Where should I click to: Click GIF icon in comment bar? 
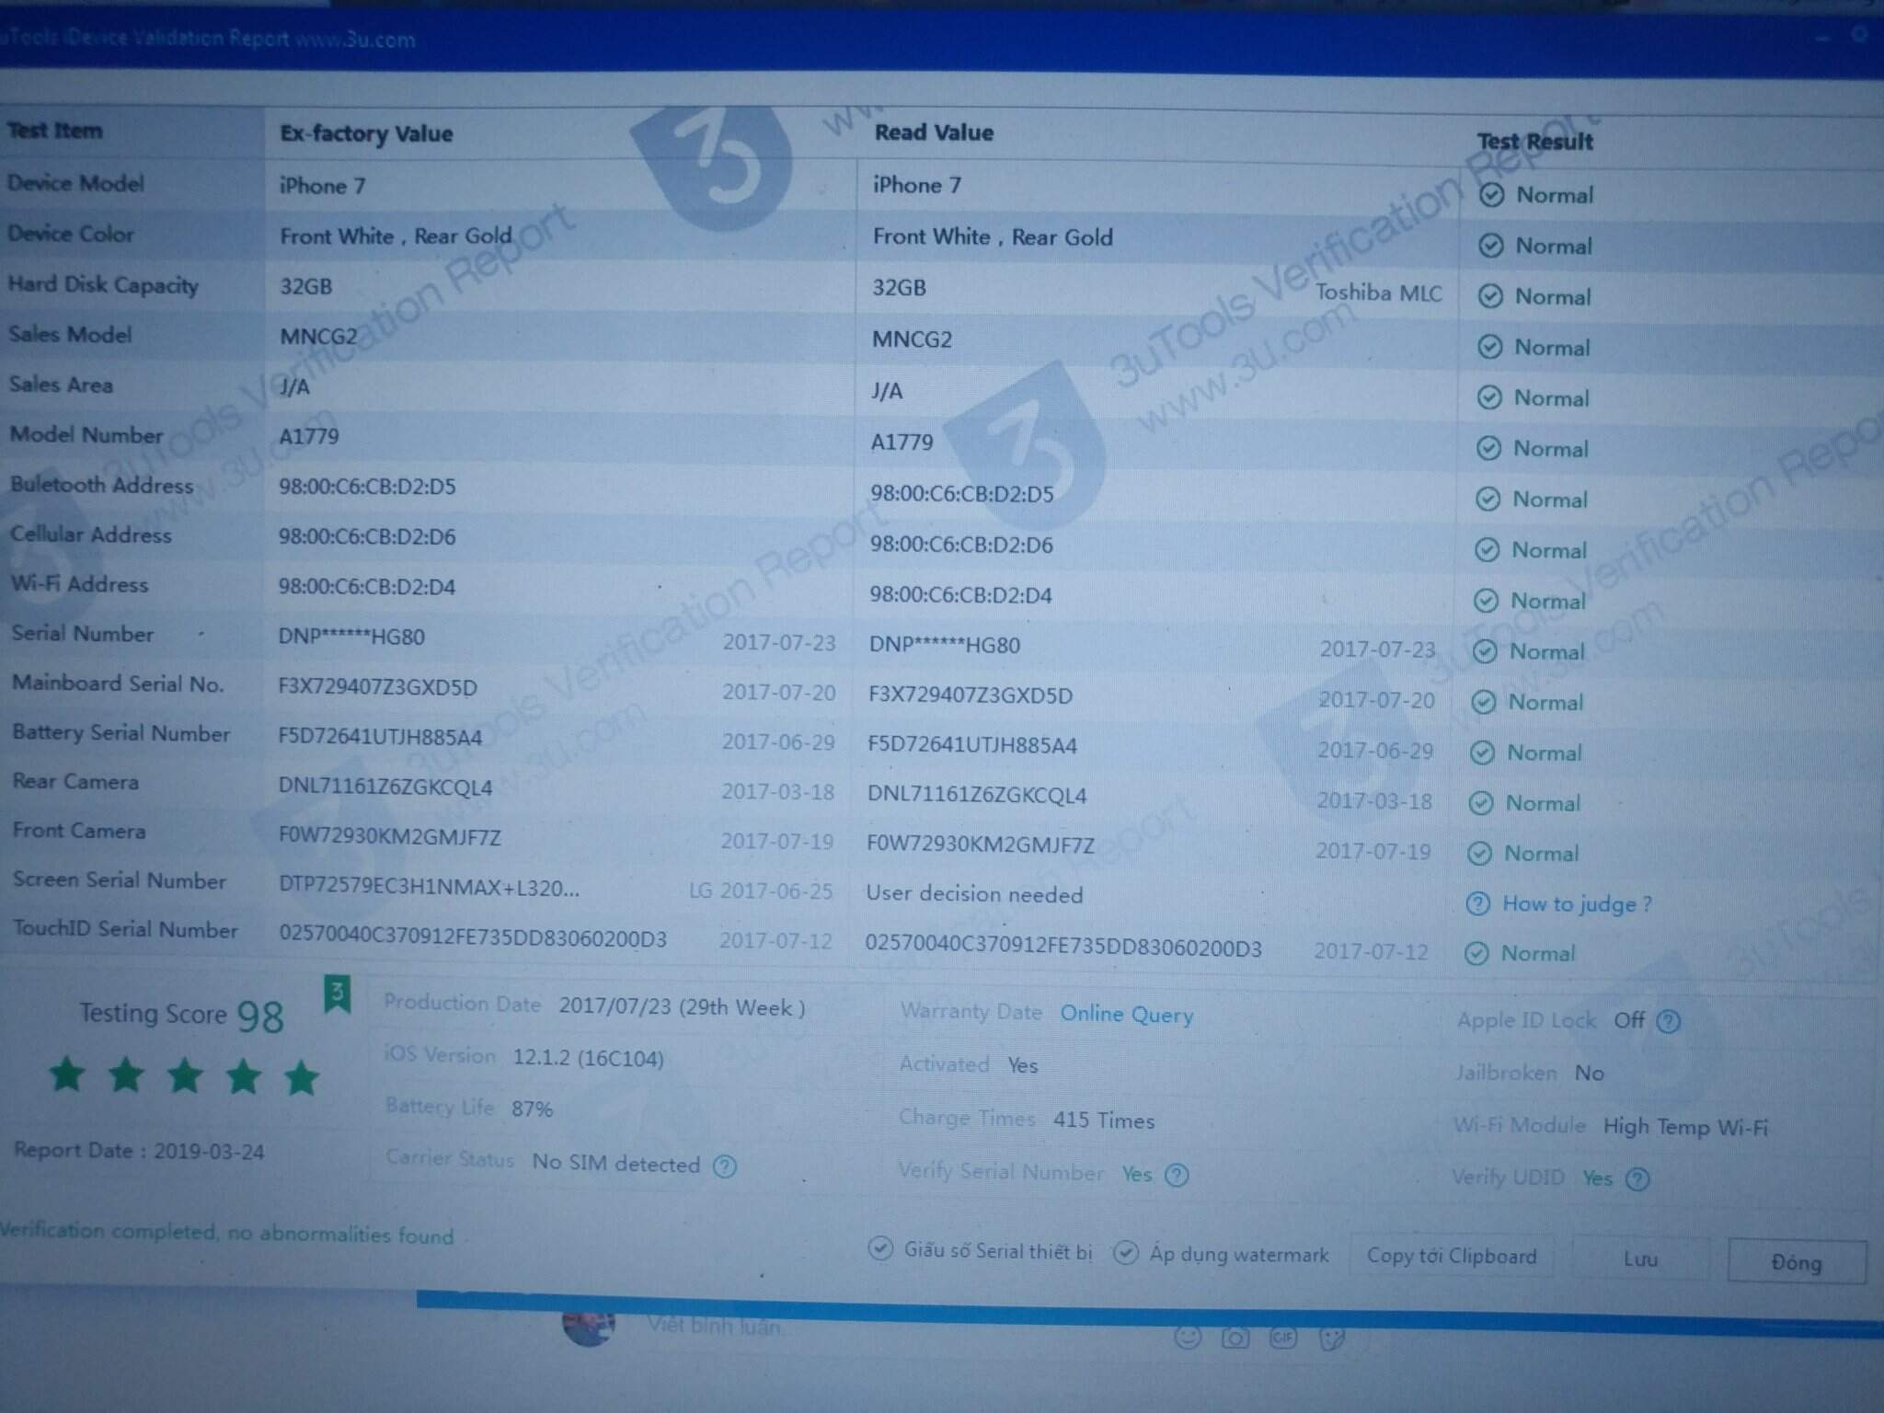click(x=1283, y=1338)
